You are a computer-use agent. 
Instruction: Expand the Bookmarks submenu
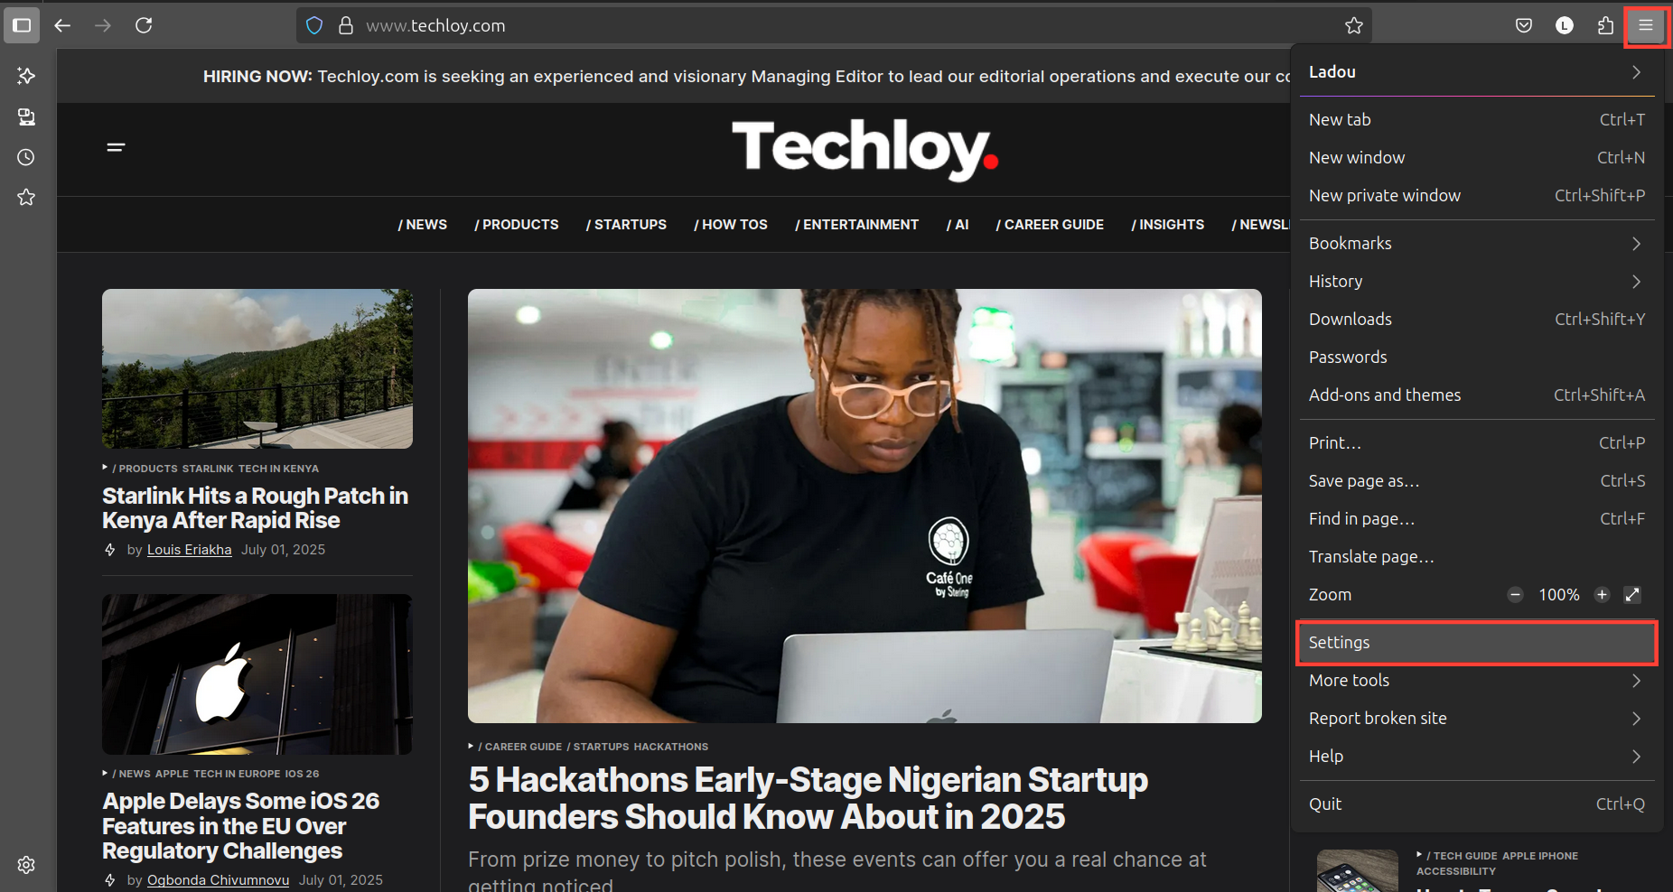click(x=1477, y=243)
